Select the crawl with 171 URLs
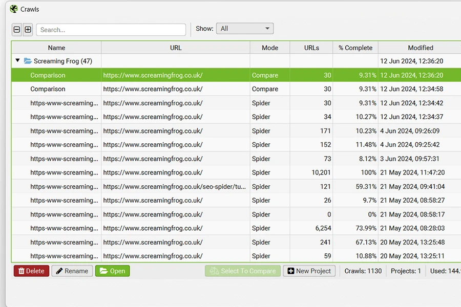 (x=236, y=131)
